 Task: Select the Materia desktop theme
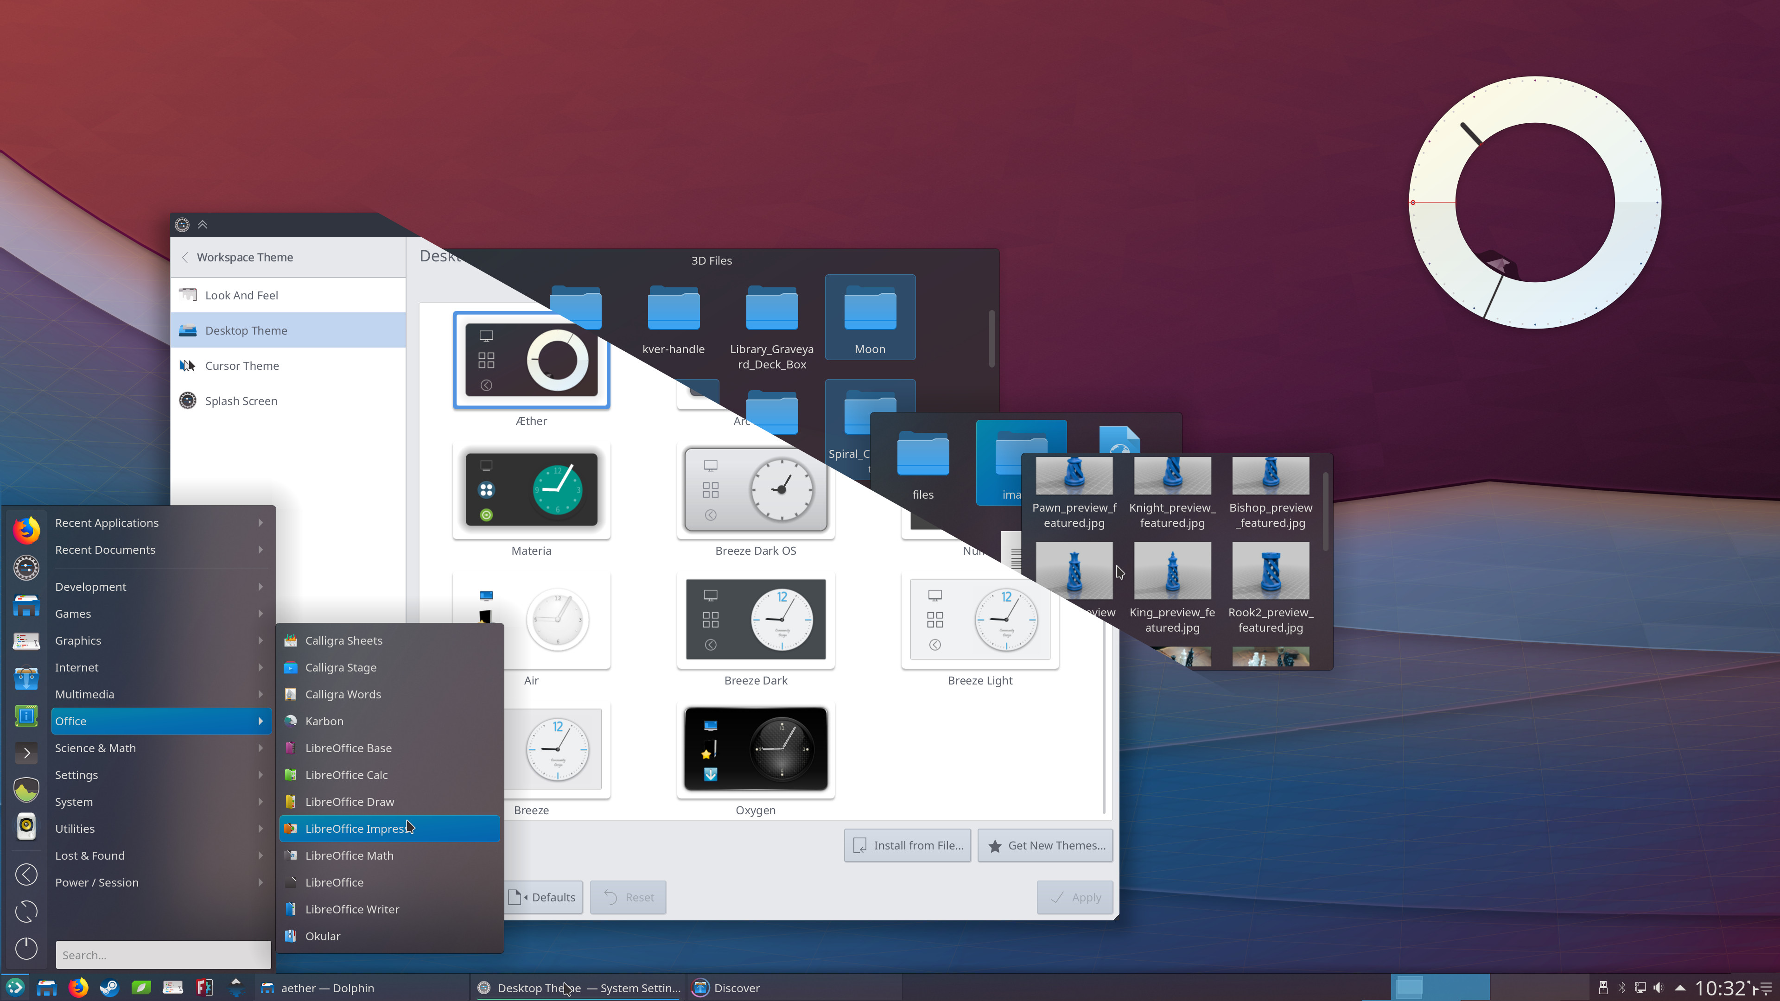[531, 490]
